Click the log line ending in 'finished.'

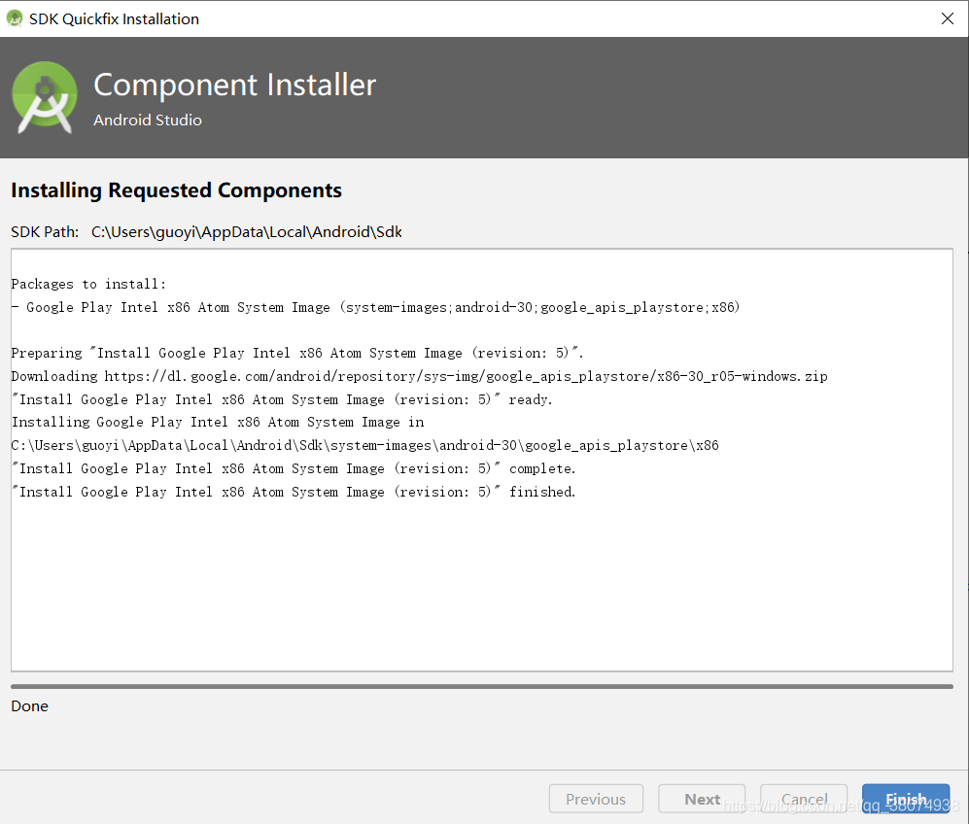pyautogui.click(x=294, y=492)
